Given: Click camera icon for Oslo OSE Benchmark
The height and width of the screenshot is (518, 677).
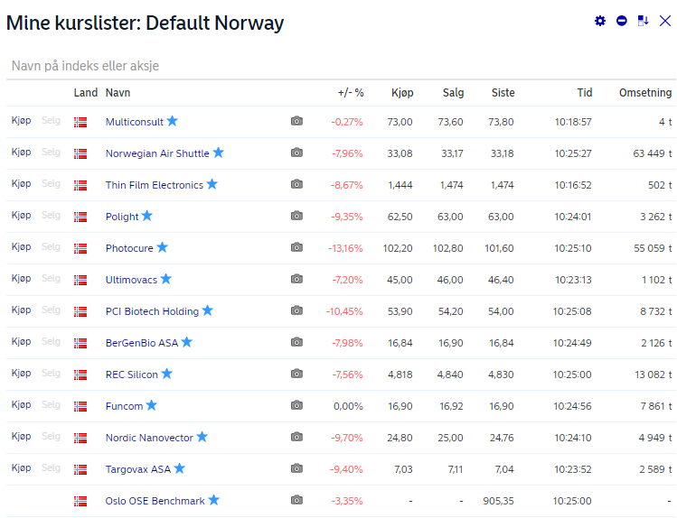Looking at the screenshot, I should coord(296,500).
